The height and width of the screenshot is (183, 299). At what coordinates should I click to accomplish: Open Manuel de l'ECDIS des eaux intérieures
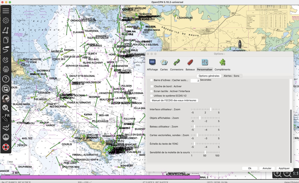coord(174,100)
